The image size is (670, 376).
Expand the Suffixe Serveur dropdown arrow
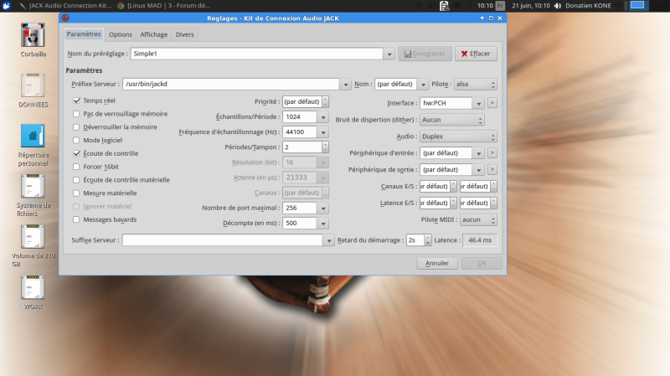click(329, 240)
